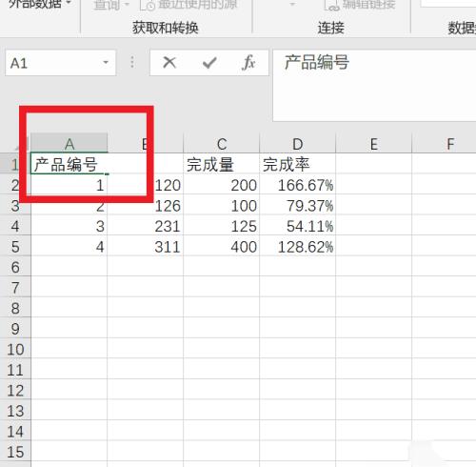Screen dimensions: 476x467
Task: Select all cells with corner triangle
Action: point(21,144)
